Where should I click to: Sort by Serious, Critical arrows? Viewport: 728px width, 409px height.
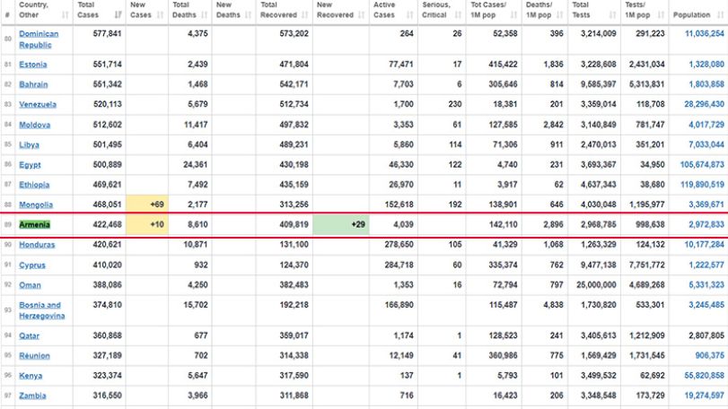[x=458, y=15]
